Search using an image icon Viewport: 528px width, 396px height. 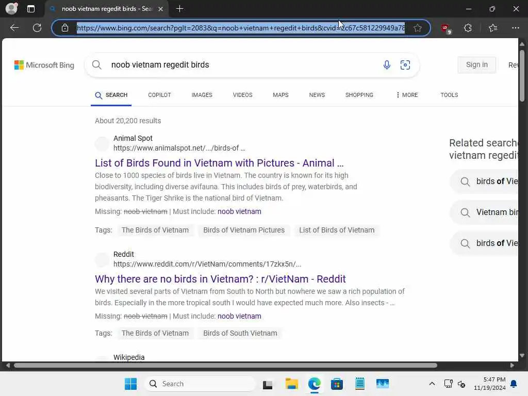pos(405,64)
